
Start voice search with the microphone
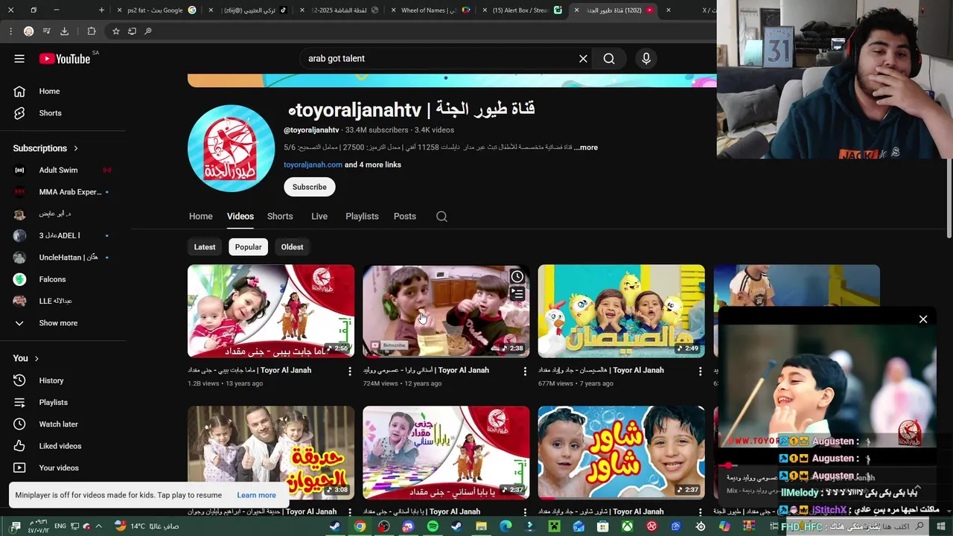646,59
